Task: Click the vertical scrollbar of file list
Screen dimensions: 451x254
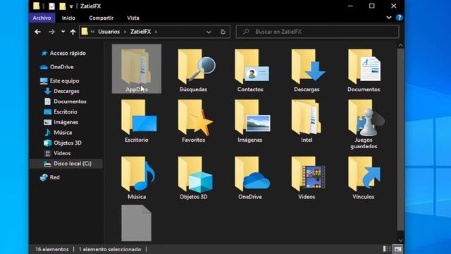Action: point(400,140)
